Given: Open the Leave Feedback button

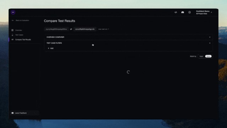Looking at the screenshot, I should (x=24, y=113).
